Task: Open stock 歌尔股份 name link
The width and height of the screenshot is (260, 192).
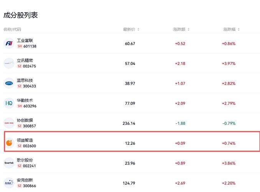Action: coord(25,160)
